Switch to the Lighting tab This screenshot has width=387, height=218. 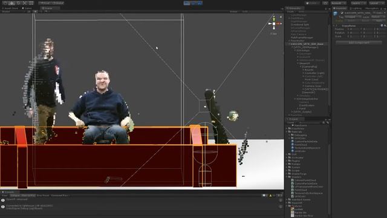coord(355,8)
